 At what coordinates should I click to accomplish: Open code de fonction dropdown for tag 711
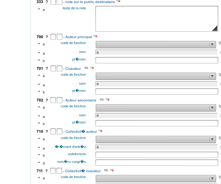click(156, 178)
